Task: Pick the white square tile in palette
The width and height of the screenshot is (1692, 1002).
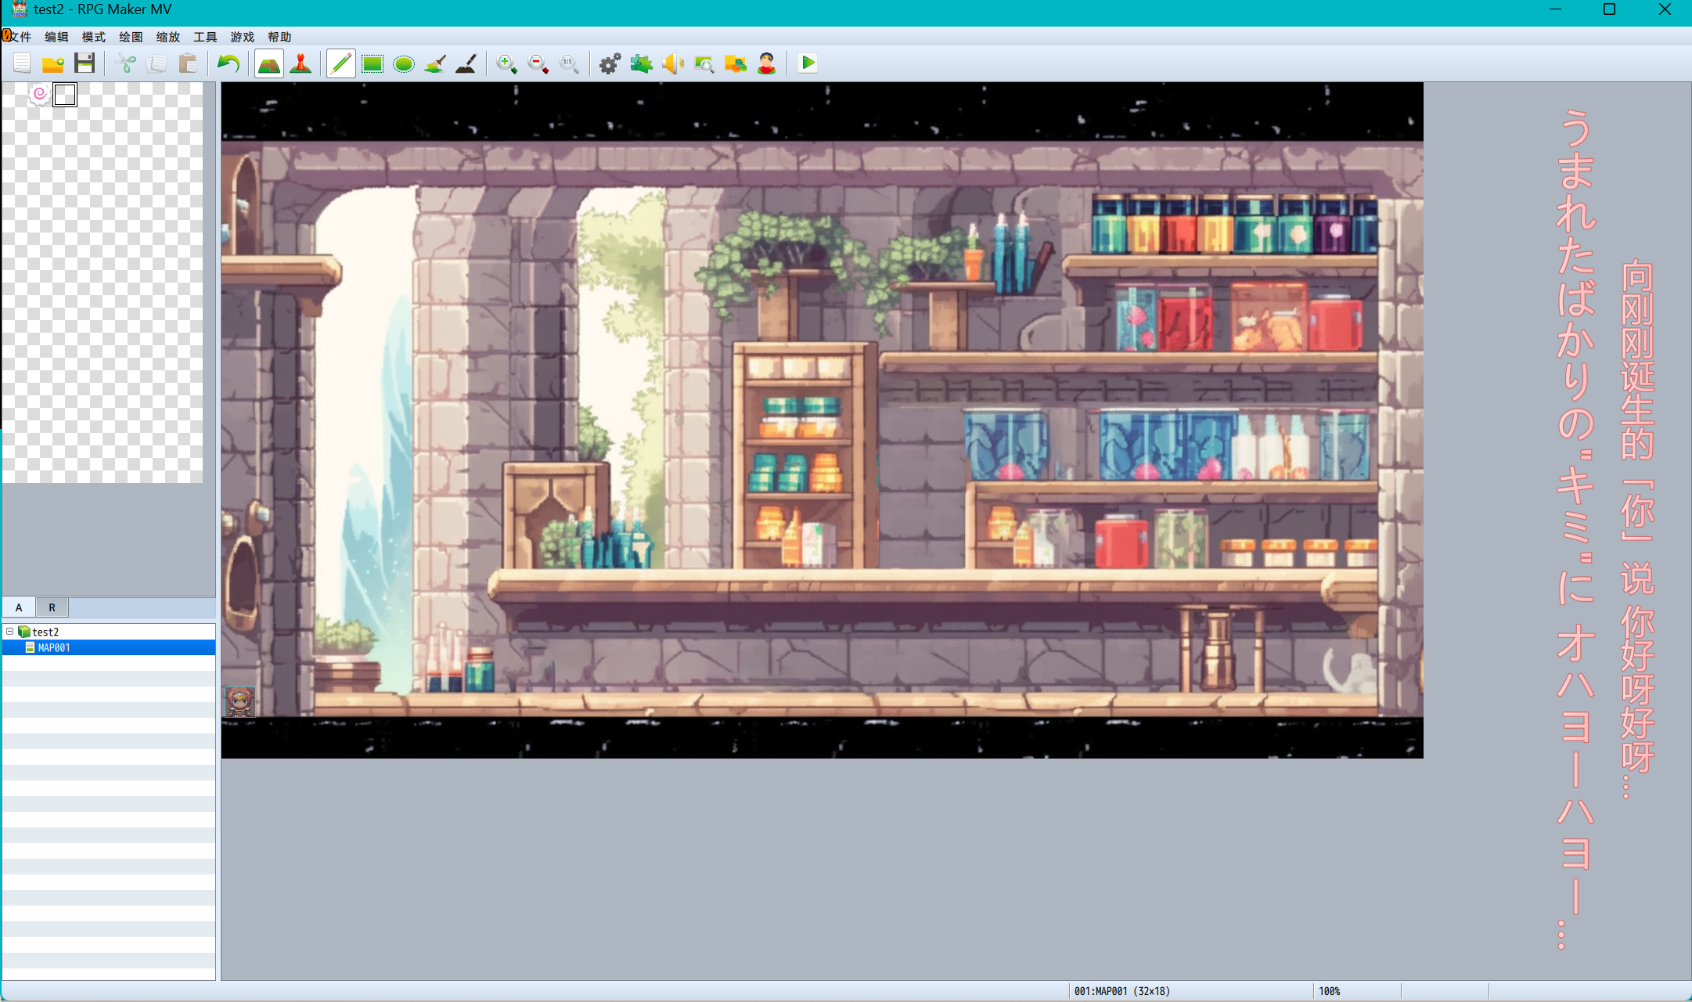Action: [x=65, y=95]
